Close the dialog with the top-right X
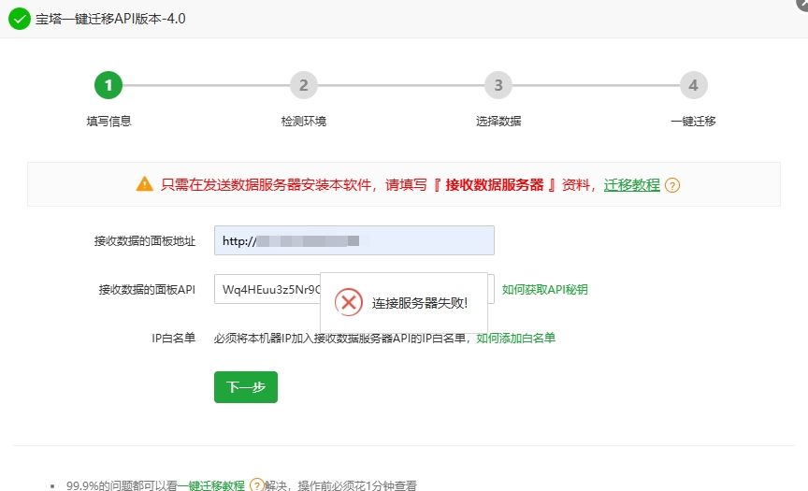 click(802, 3)
